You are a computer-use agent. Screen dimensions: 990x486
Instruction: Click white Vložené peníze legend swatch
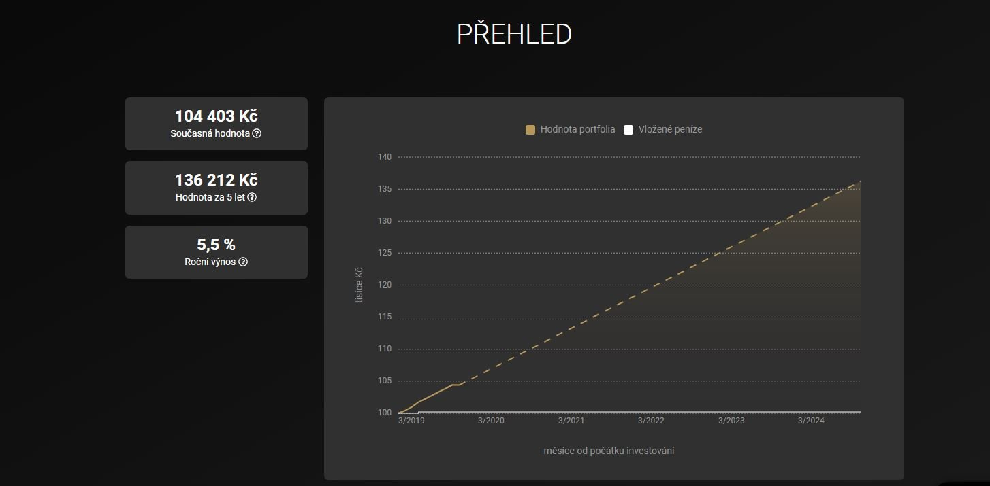628,130
